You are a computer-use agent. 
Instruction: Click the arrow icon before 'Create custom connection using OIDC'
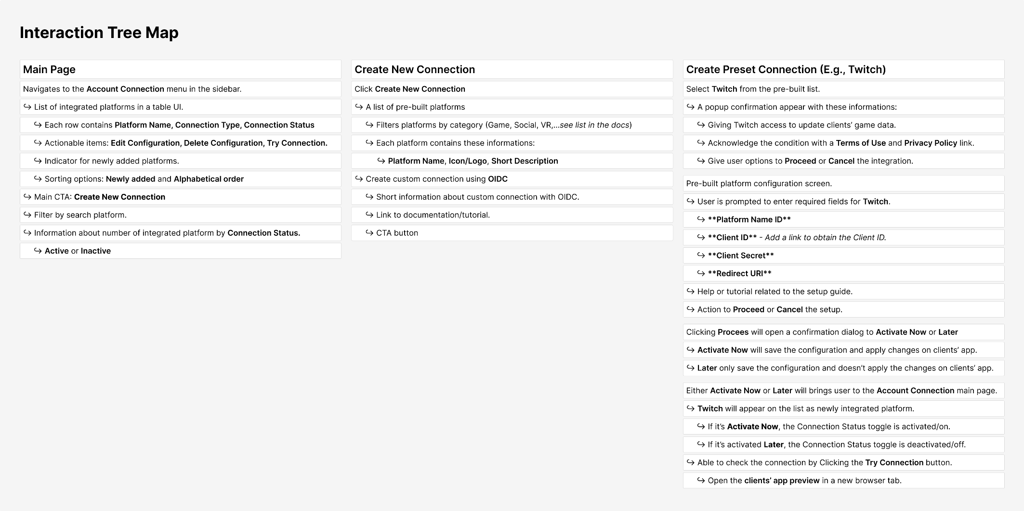(359, 179)
